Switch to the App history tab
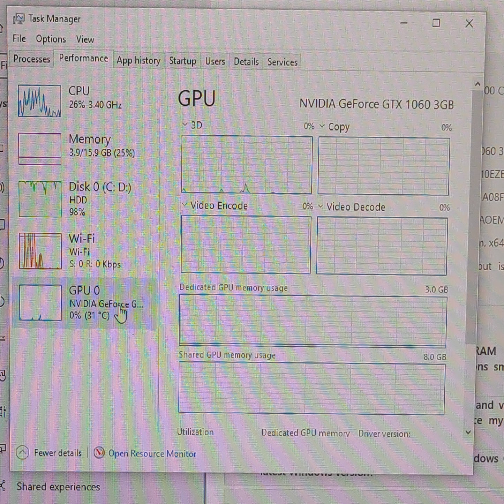Image resolution: width=504 pixels, height=504 pixels. 138,61
